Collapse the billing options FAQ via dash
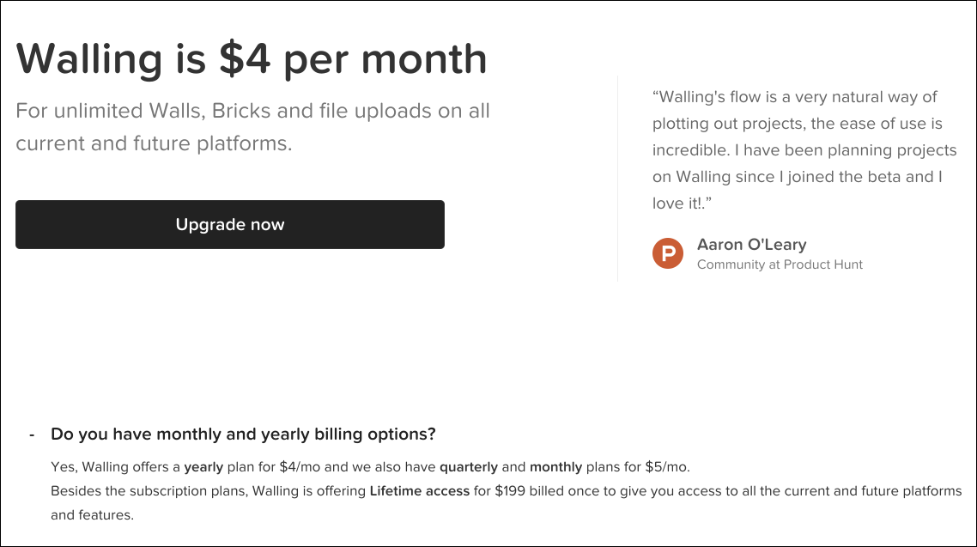This screenshot has height=547, width=977. tap(32, 435)
